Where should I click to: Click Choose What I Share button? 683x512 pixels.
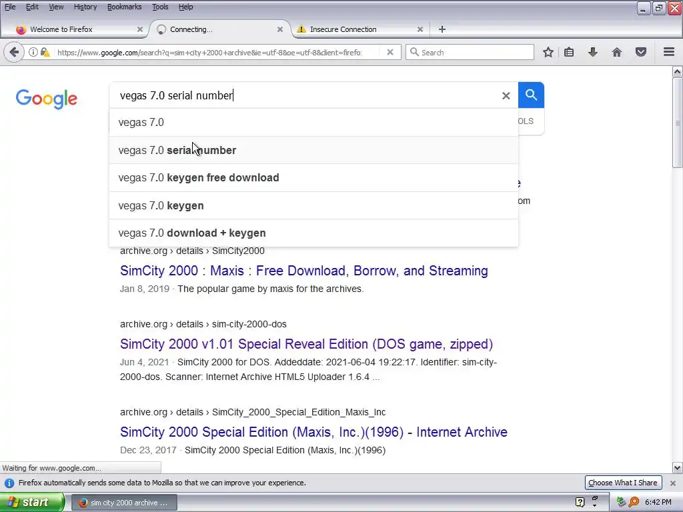[x=622, y=483]
